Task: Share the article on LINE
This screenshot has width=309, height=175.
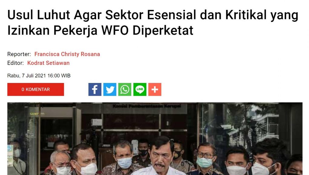Action: coord(140,89)
